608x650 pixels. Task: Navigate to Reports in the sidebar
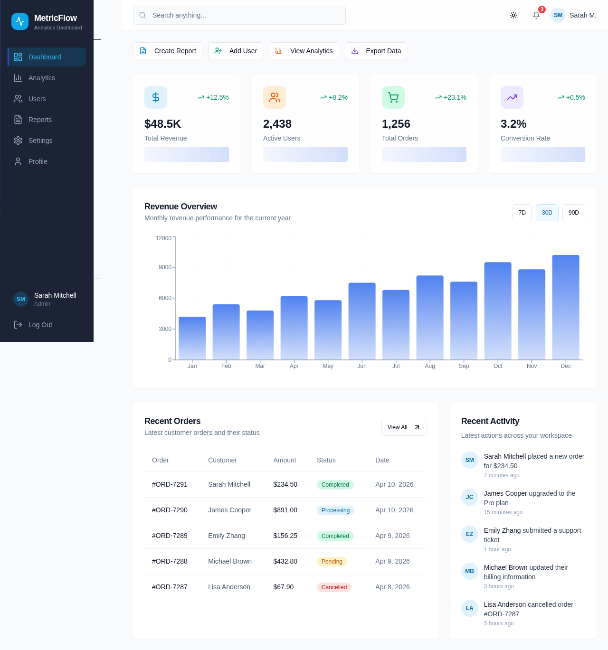click(x=47, y=120)
